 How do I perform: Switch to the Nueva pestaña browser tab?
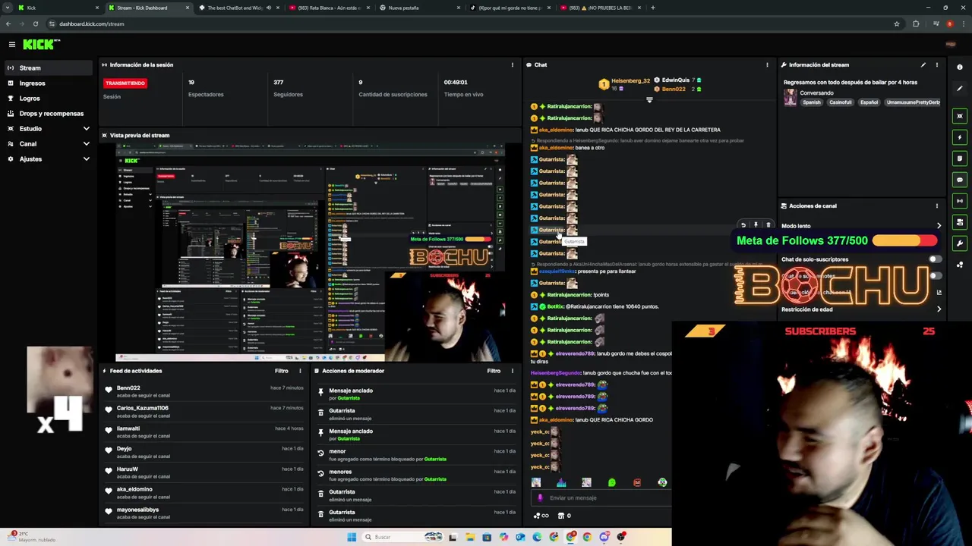point(419,8)
